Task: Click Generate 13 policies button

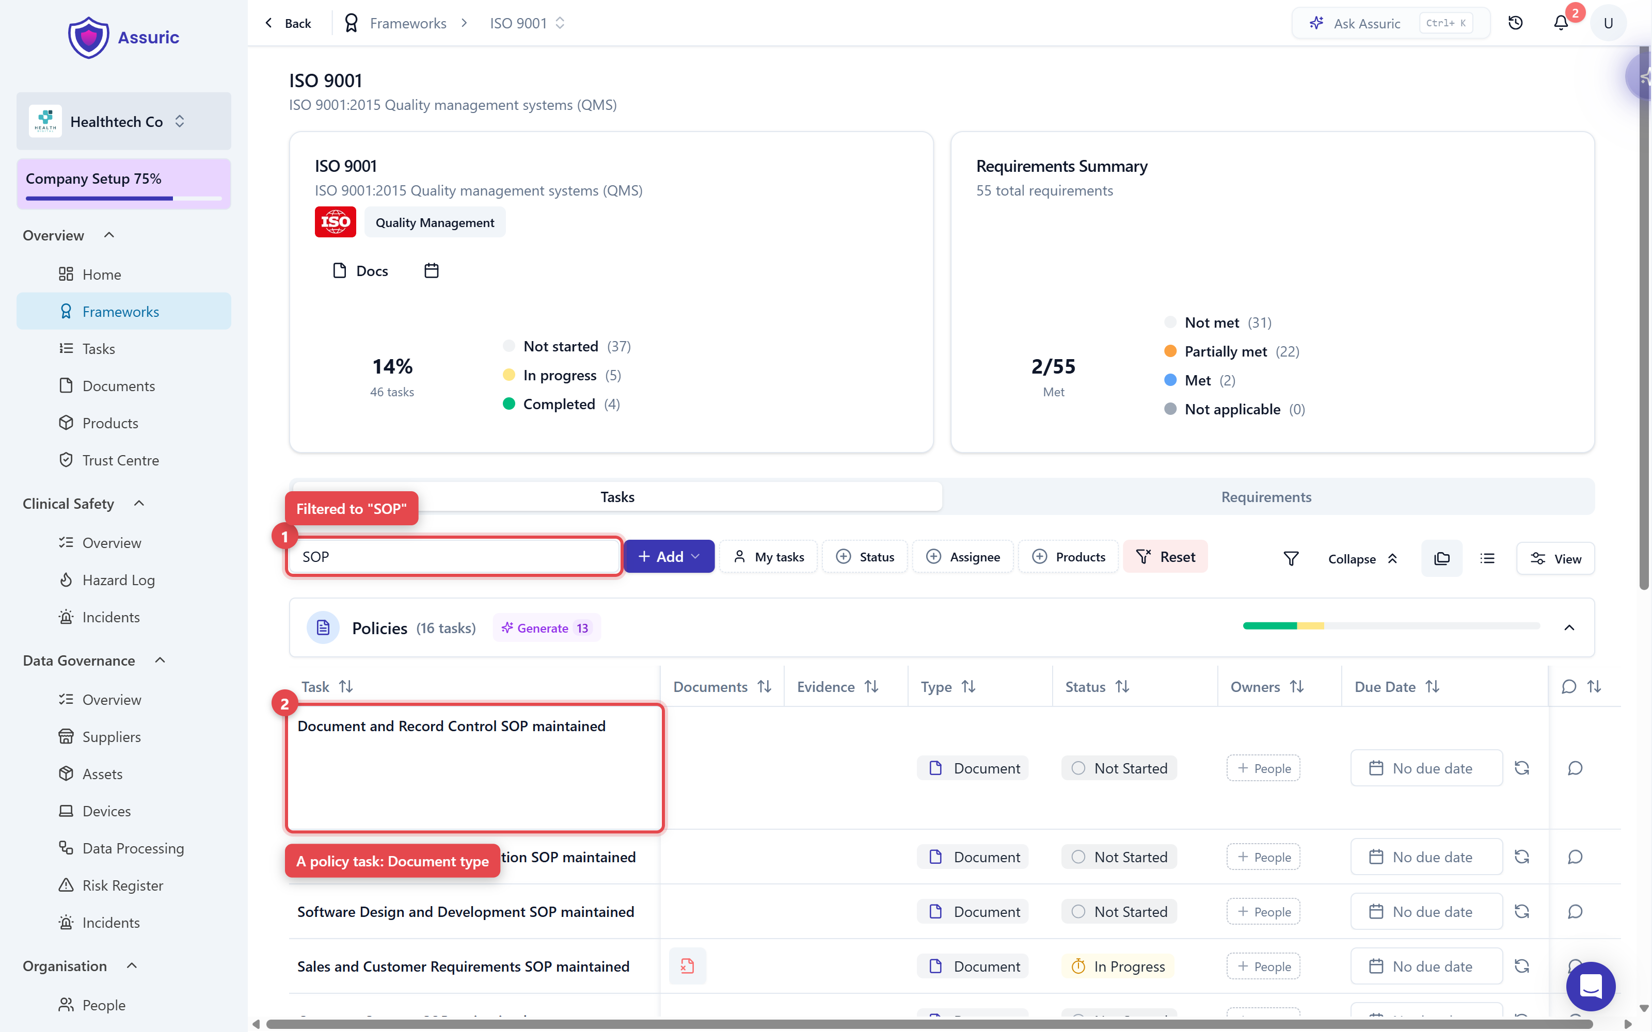Action: tap(546, 628)
